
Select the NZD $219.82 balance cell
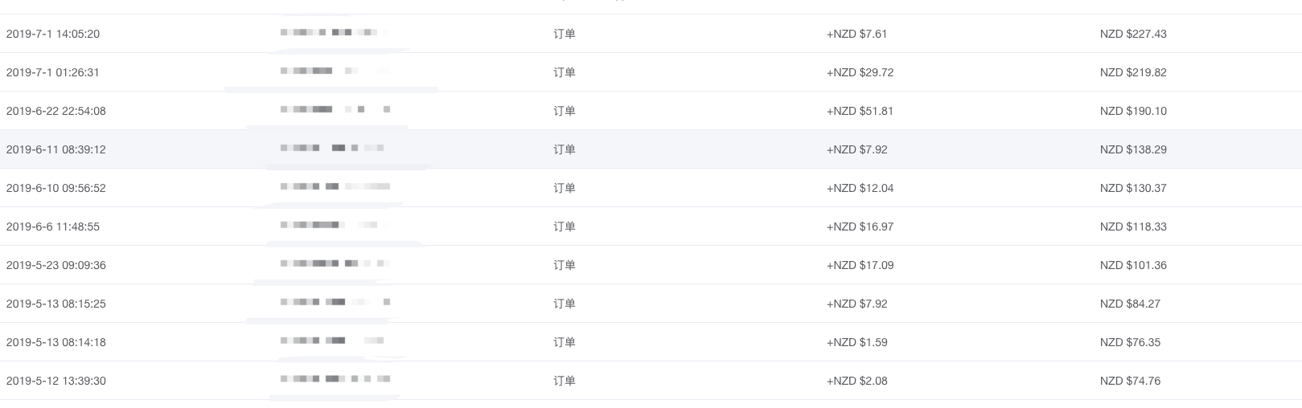pos(1132,72)
